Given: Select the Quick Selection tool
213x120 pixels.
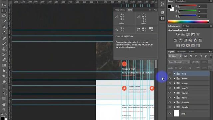Looking at the screenshot, I should pos(4,21).
